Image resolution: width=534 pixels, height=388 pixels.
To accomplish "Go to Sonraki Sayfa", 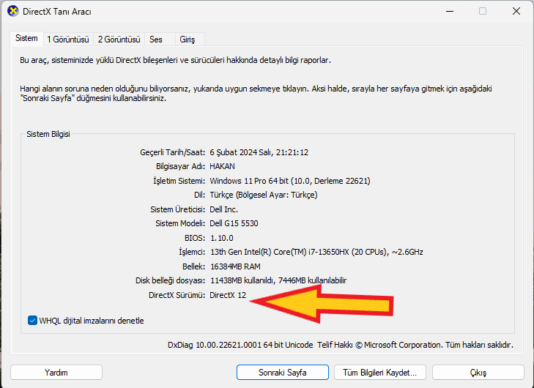I will [x=282, y=373].
